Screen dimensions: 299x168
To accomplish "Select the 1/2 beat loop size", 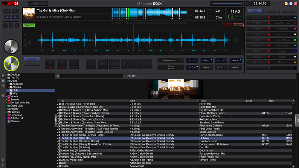I will click(x=128, y=64).
